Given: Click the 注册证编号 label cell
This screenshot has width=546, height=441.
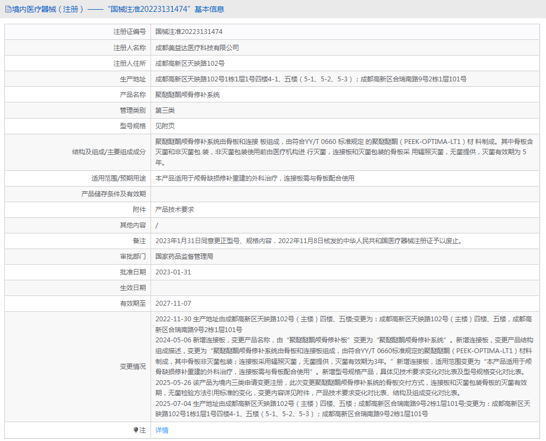Looking at the screenshot, I should [x=129, y=32].
